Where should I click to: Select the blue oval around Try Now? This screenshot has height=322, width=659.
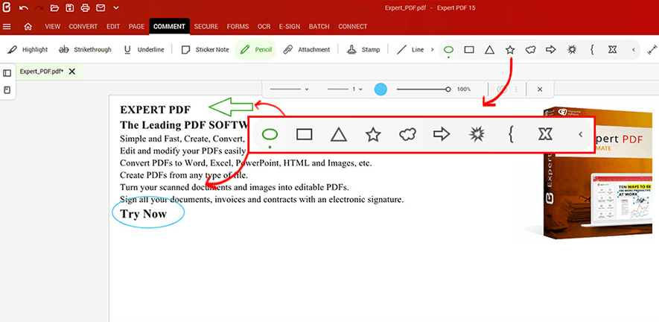click(148, 212)
